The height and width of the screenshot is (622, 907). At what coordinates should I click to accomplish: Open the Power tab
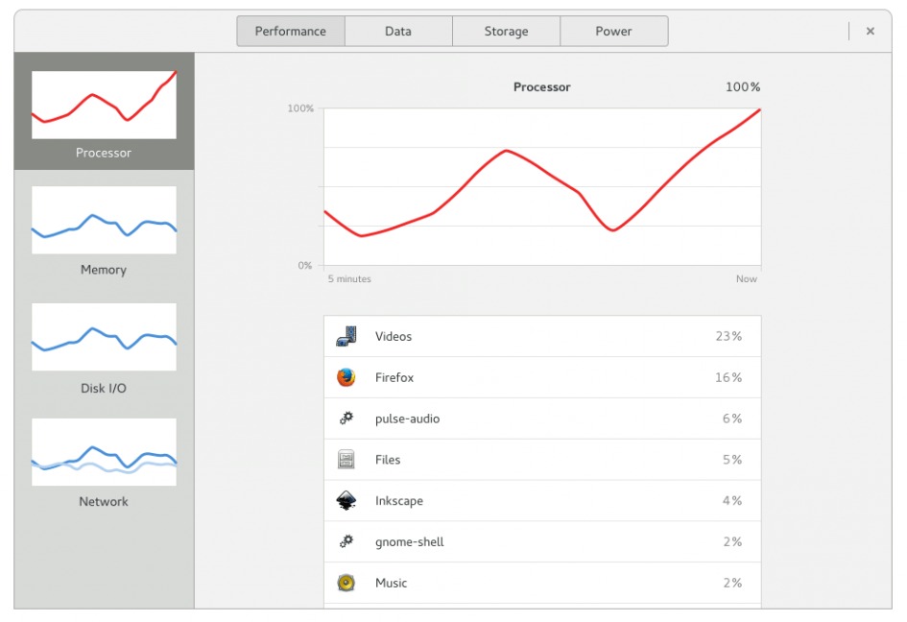click(613, 31)
